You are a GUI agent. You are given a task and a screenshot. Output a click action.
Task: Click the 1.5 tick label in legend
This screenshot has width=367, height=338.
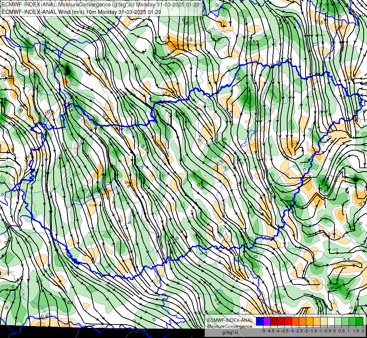356,331
